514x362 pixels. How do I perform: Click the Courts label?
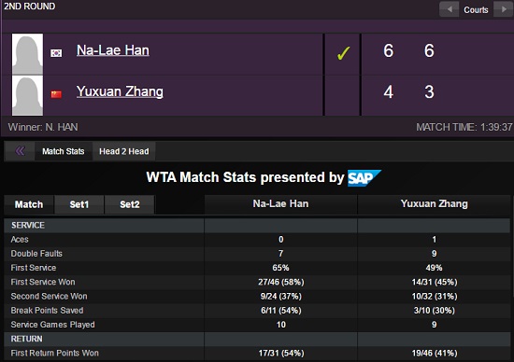point(476,10)
